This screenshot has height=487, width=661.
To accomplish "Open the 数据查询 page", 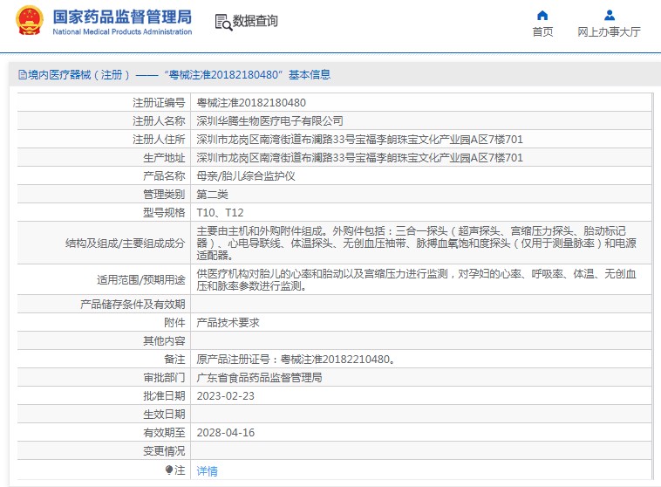I will pyautogui.click(x=255, y=21).
